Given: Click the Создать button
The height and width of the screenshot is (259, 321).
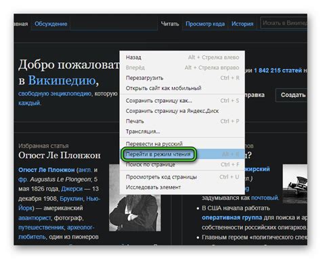Looking at the screenshot, I should click(291, 95).
